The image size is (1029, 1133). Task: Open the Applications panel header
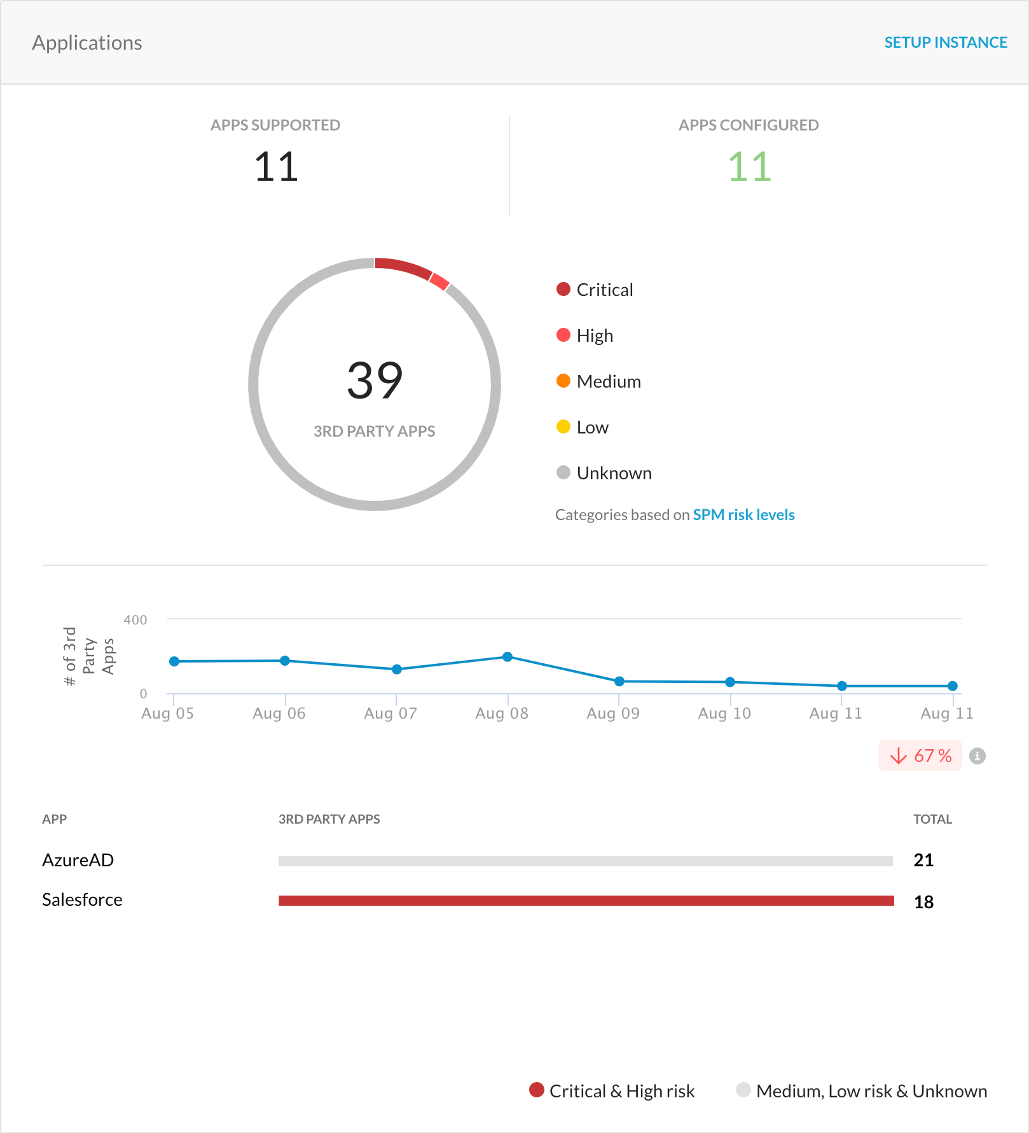click(x=88, y=42)
